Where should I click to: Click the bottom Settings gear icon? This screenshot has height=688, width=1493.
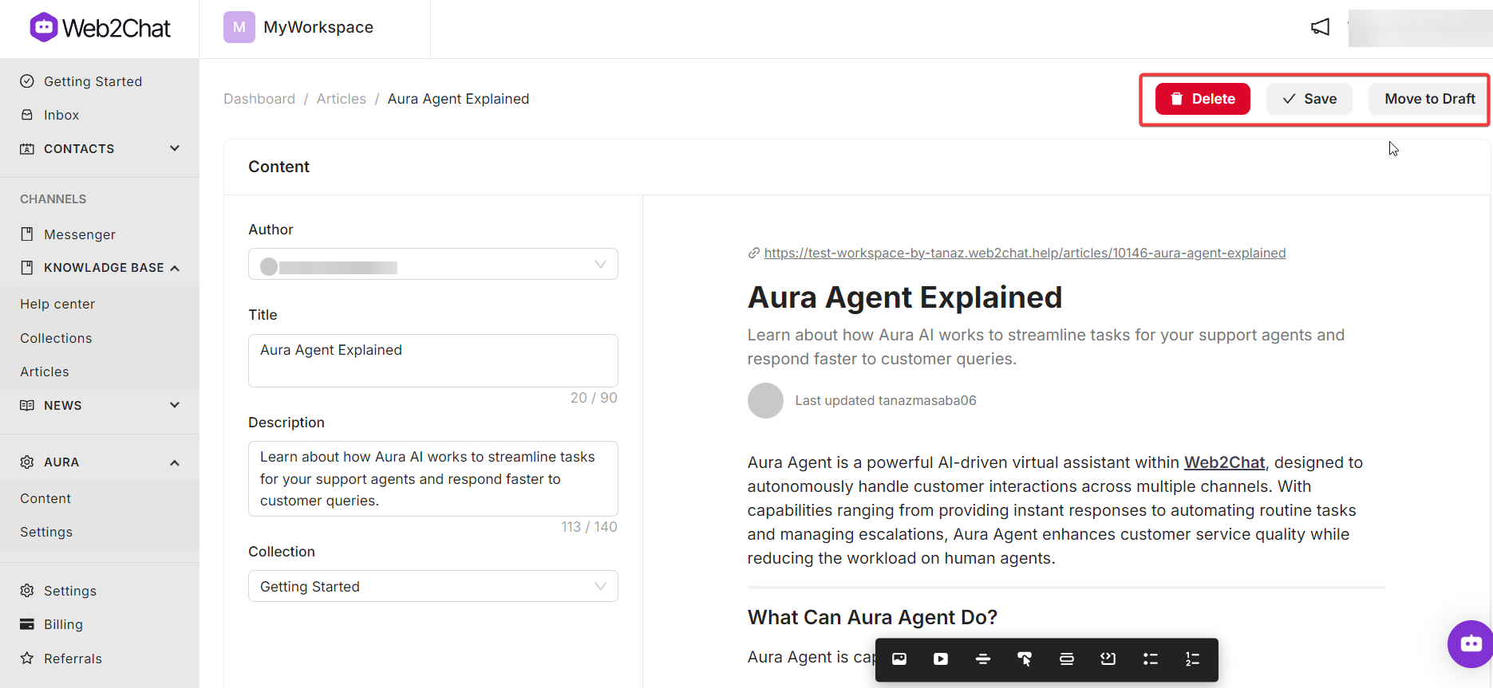(x=27, y=591)
